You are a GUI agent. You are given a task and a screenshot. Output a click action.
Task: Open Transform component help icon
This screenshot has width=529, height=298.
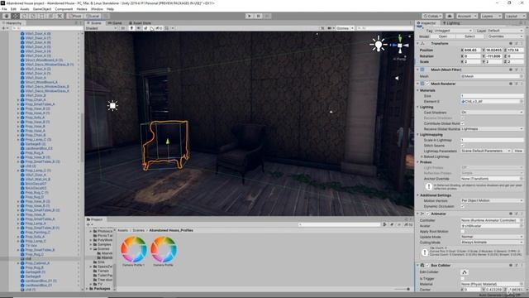[511, 43]
